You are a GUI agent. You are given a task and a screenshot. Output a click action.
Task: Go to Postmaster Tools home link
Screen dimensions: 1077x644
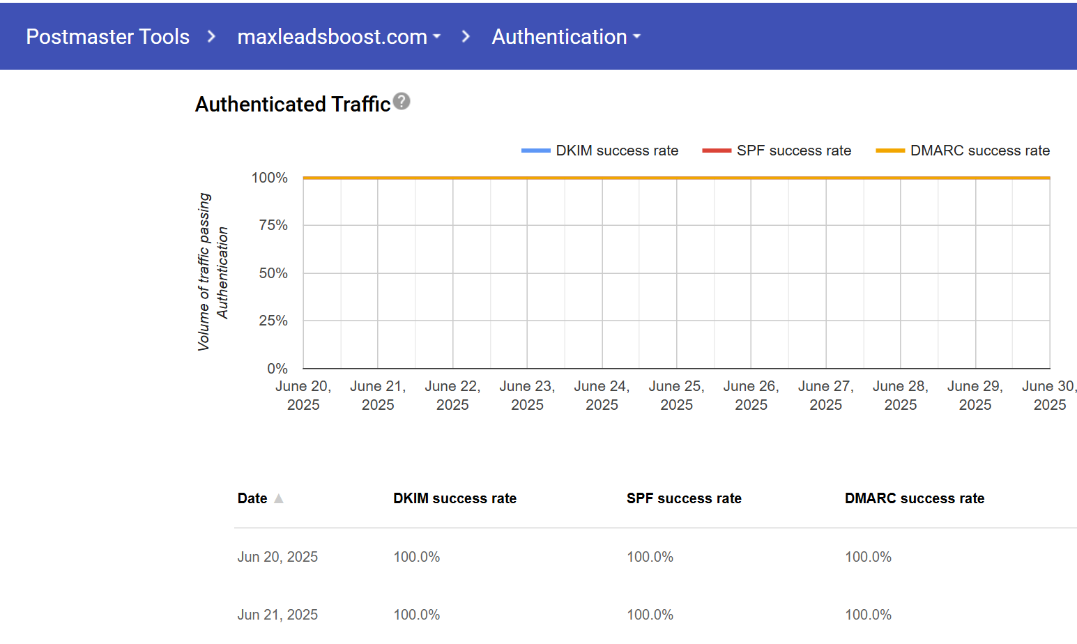[107, 36]
